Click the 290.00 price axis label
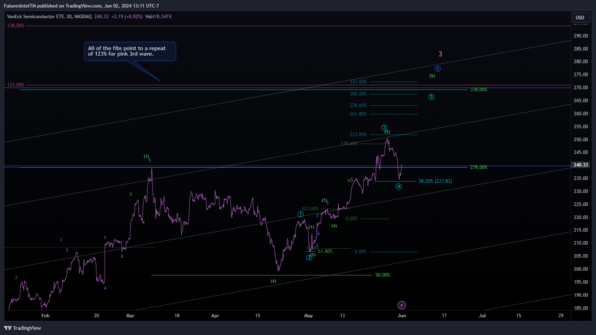The height and width of the screenshot is (335, 596). (581, 36)
